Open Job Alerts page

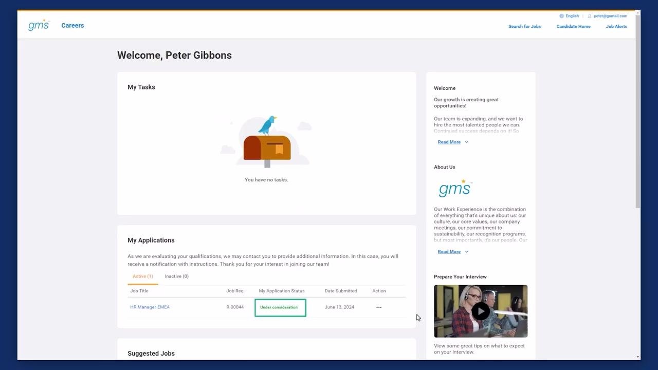tap(616, 26)
